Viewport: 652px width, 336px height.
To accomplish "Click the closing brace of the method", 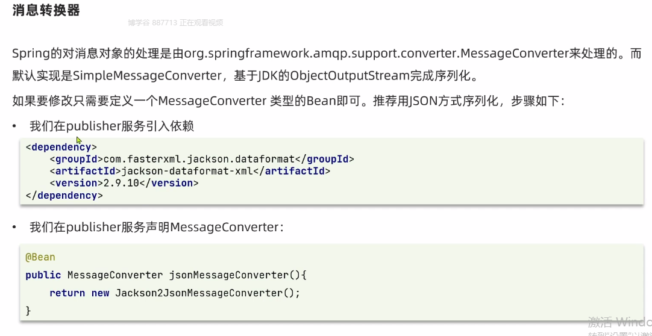I will click(28, 310).
